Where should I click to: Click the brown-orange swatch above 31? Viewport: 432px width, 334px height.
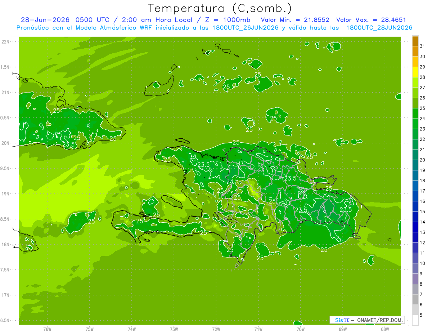click(x=415, y=41)
